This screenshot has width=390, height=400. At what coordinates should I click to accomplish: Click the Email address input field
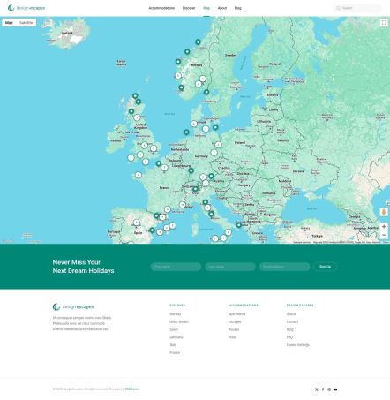point(285,267)
